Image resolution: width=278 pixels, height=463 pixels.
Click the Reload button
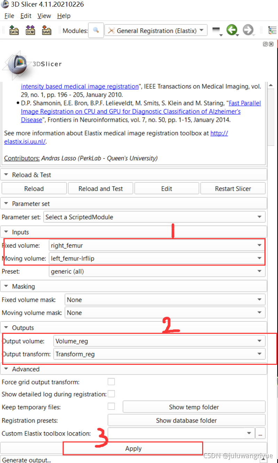coord(34,188)
